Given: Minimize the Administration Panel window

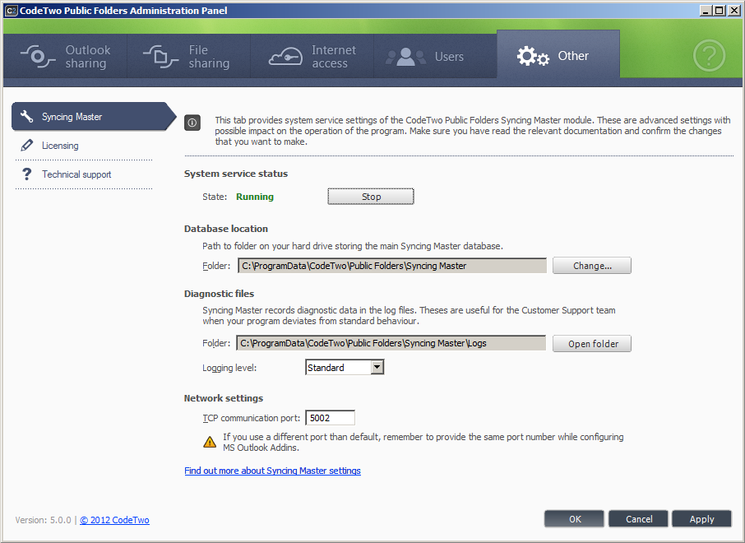Looking at the screenshot, I should coord(706,11).
